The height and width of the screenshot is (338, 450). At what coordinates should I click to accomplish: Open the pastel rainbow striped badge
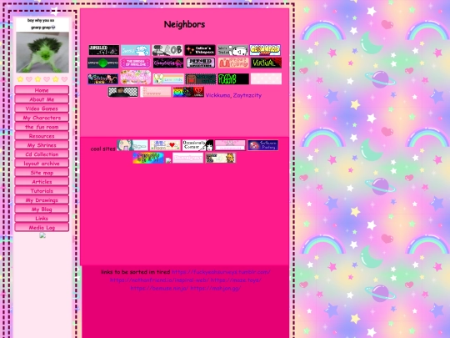click(x=168, y=79)
